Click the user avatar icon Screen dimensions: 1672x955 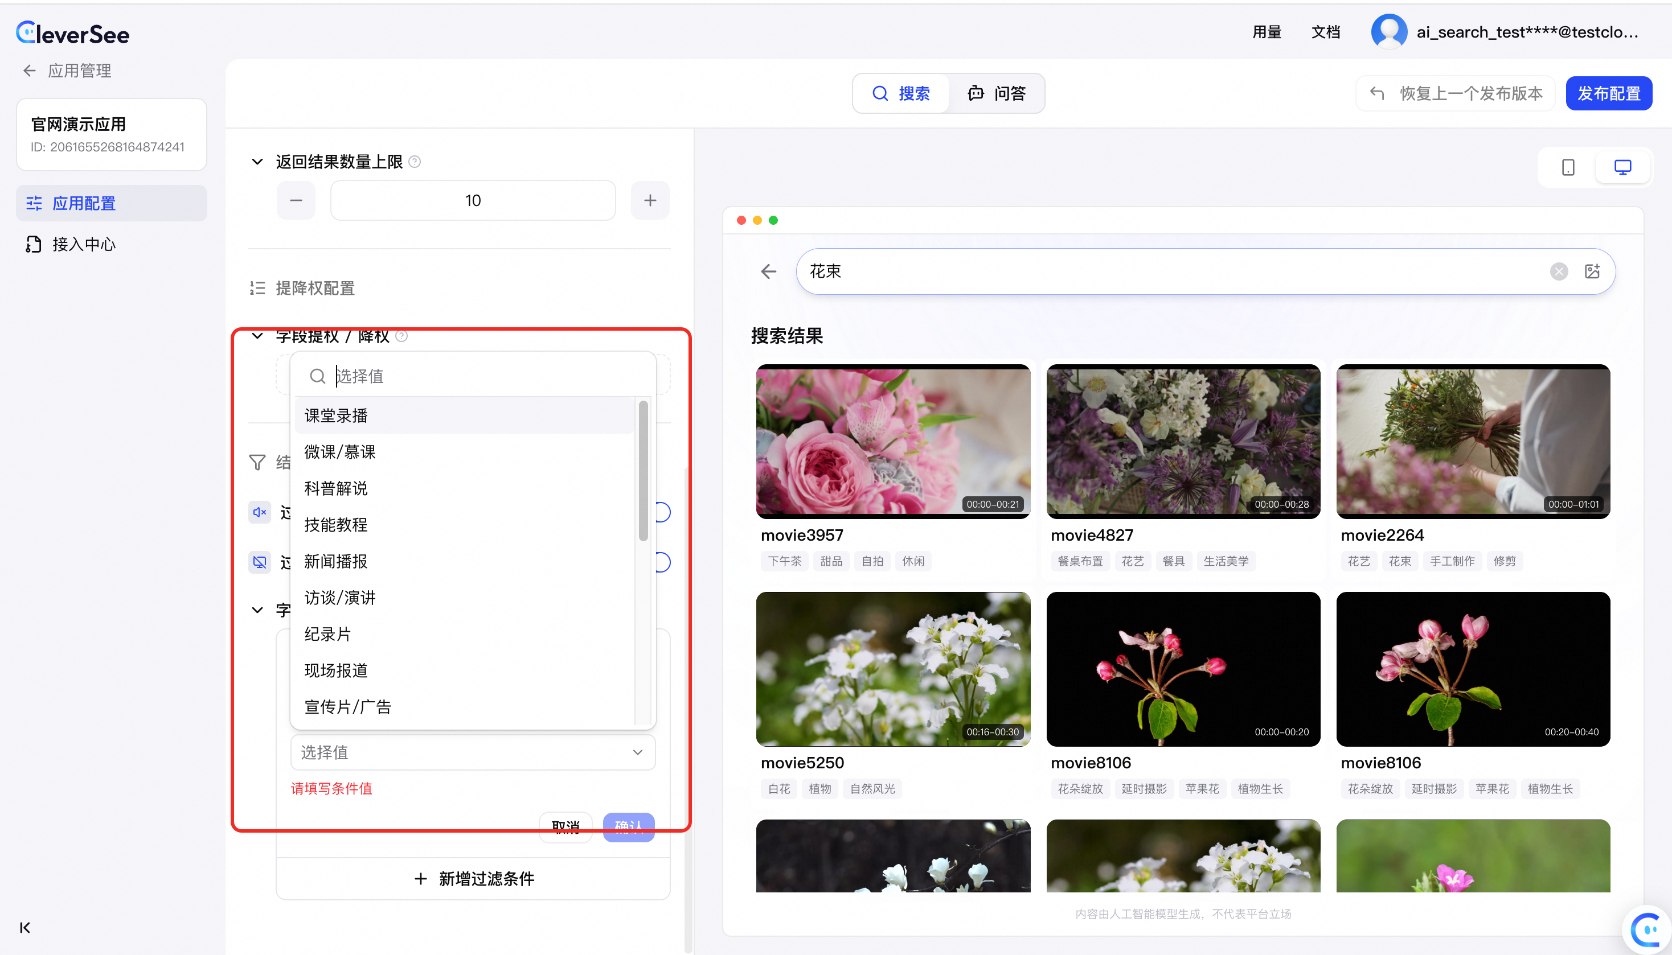1389,31
